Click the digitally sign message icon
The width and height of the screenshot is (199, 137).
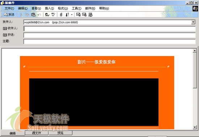78,14
